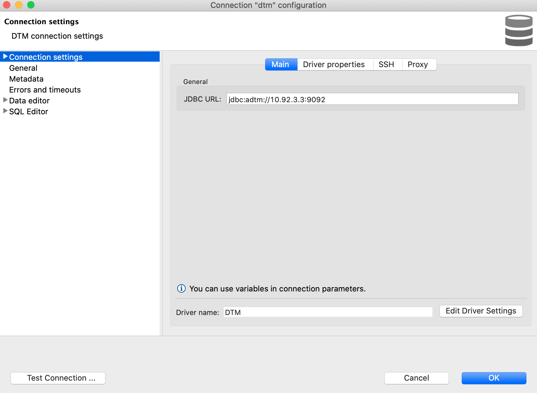This screenshot has width=537, height=393.
Task: Open the SSH tab
Action: [x=386, y=64]
